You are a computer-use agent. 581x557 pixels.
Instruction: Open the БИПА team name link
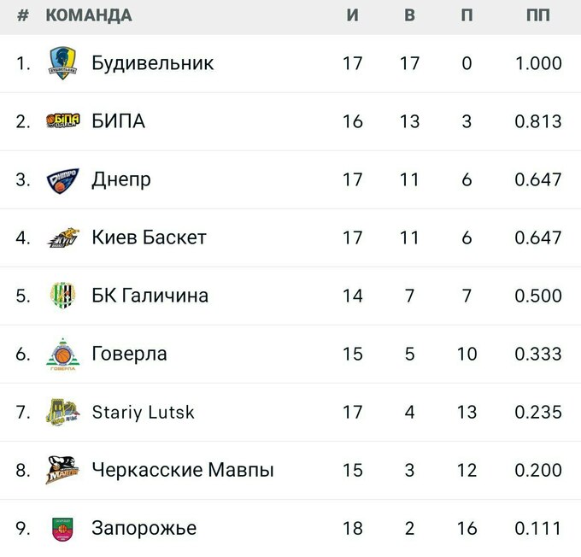(118, 121)
